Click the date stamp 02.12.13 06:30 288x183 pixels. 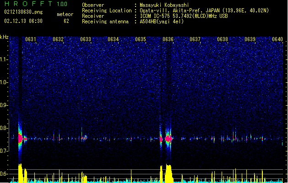tap(23, 21)
